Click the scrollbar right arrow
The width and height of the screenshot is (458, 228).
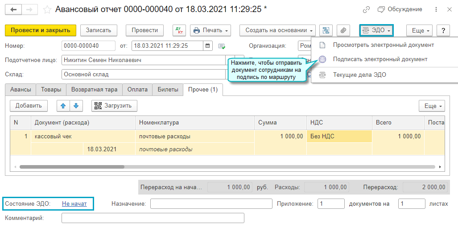coord(440,167)
